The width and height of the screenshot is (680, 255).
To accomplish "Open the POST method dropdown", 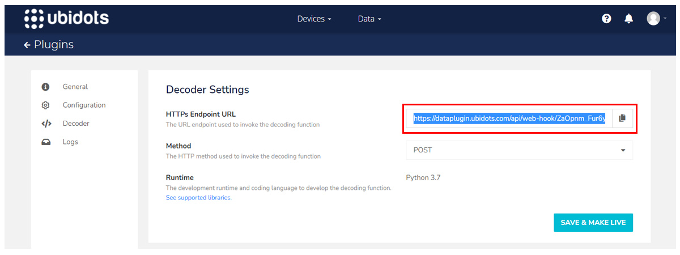I will click(519, 150).
